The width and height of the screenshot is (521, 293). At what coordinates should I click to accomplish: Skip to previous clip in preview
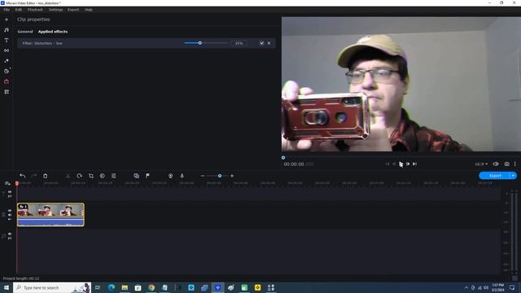coord(387,164)
